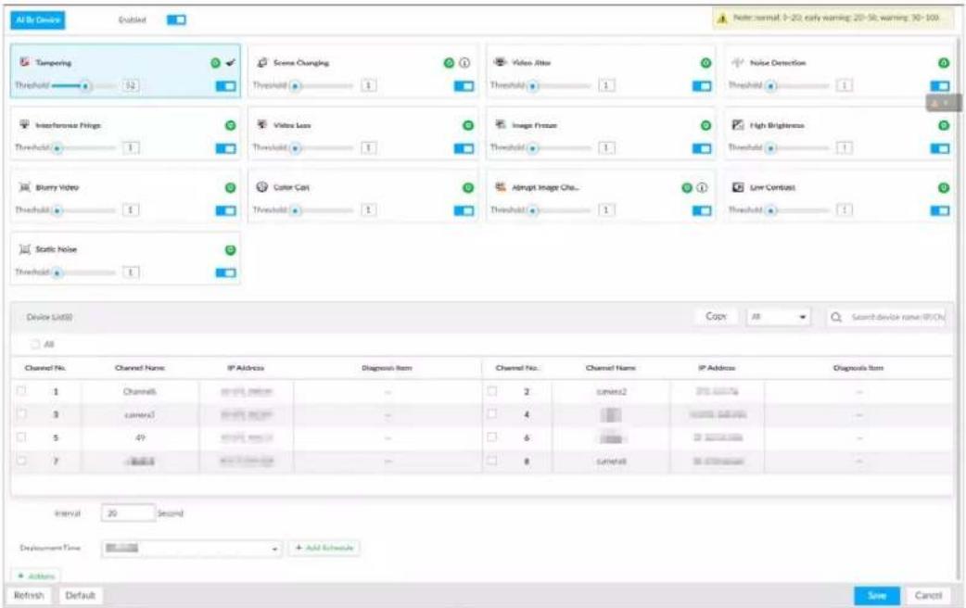Click the green status icon on Video Loss card
This screenshot has width=966, height=608.
coord(468,126)
